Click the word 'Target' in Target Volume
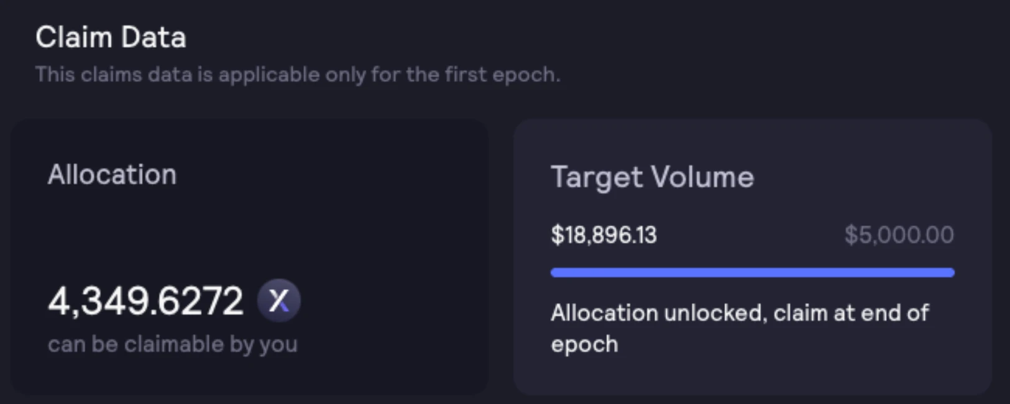This screenshot has height=404, width=1010. click(597, 178)
